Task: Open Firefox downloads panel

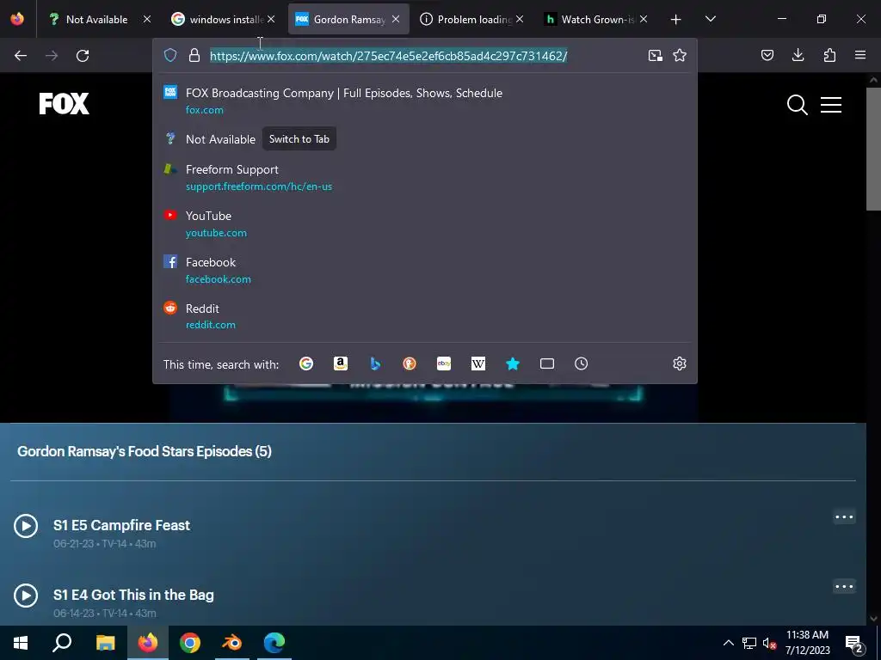Action: coord(798,55)
